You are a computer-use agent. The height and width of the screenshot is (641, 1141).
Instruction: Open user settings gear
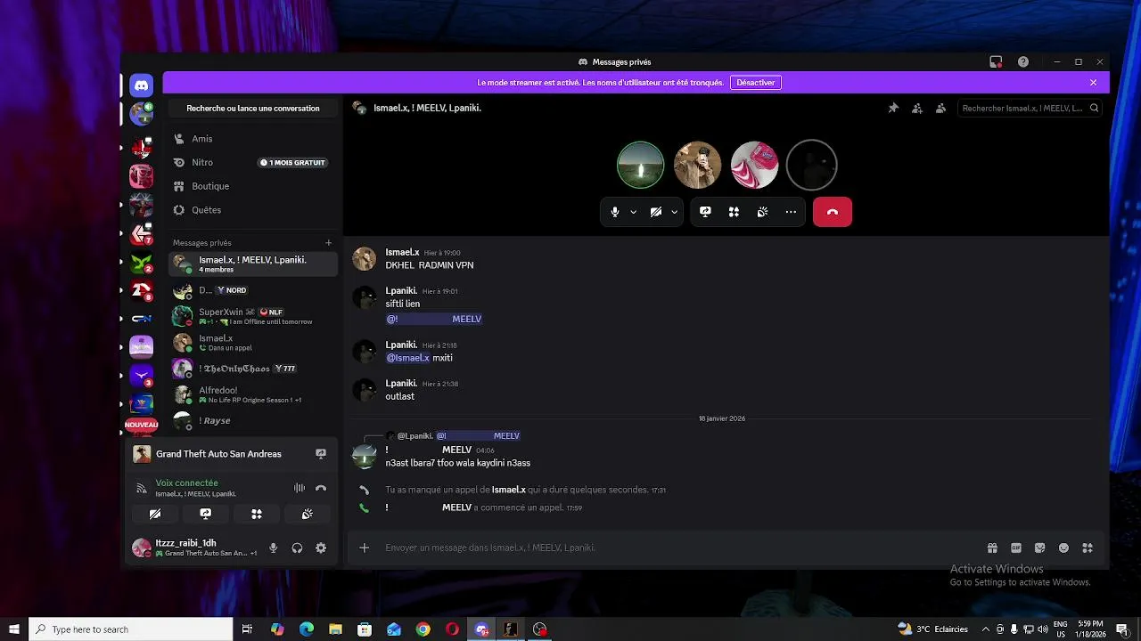pyautogui.click(x=321, y=548)
